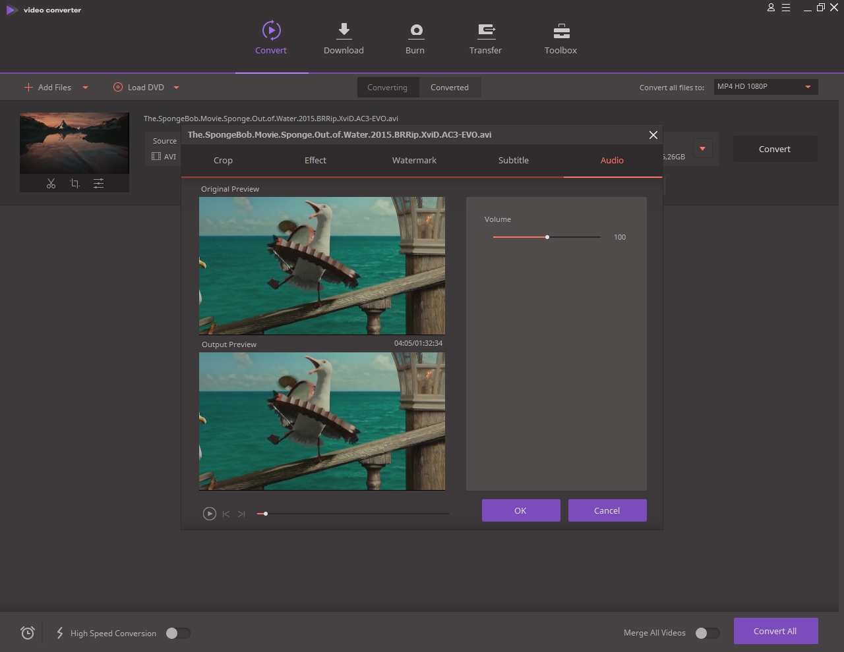Click the timestamp 04:05/01:32:34
The height and width of the screenshot is (652, 844).
pos(419,343)
